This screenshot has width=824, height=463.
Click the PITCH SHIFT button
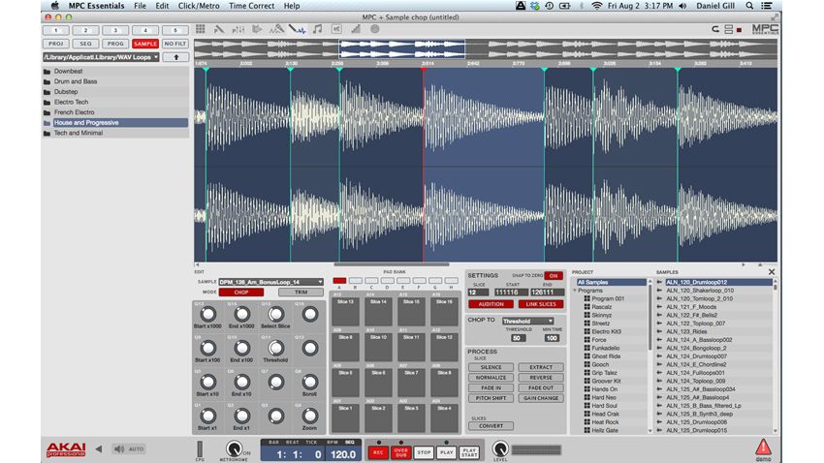point(491,398)
